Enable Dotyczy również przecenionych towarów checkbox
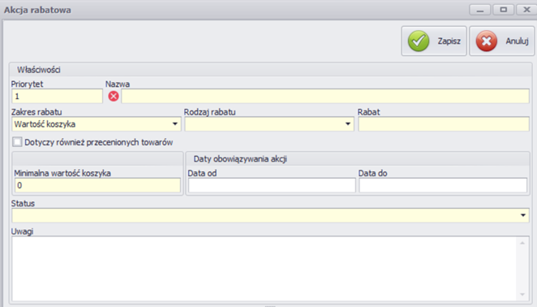 17,142
